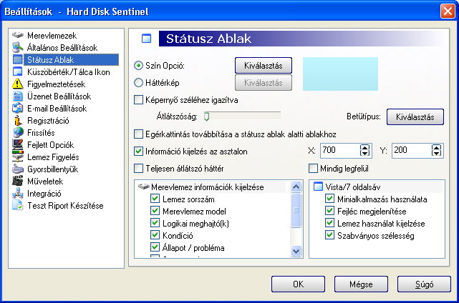
Task: Click the light blue color preview swatch
Action: [340, 74]
